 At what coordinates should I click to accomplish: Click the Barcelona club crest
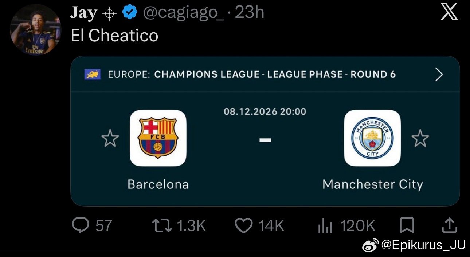[x=158, y=138]
